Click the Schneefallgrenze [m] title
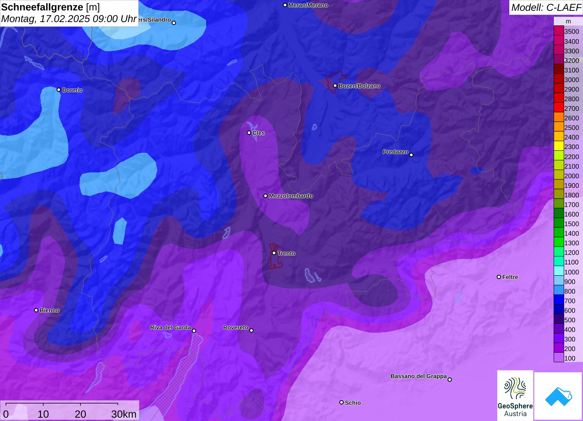The height and width of the screenshot is (421, 583). pyautogui.click(x=50, y=7)
